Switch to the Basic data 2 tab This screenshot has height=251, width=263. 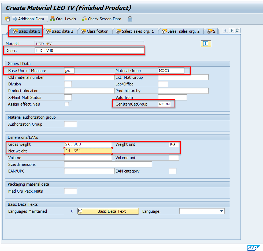click(x=60, y=31)
